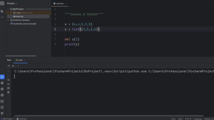Open the Git version control icon
The image size is (214, 120).
[x=2, y=113]
